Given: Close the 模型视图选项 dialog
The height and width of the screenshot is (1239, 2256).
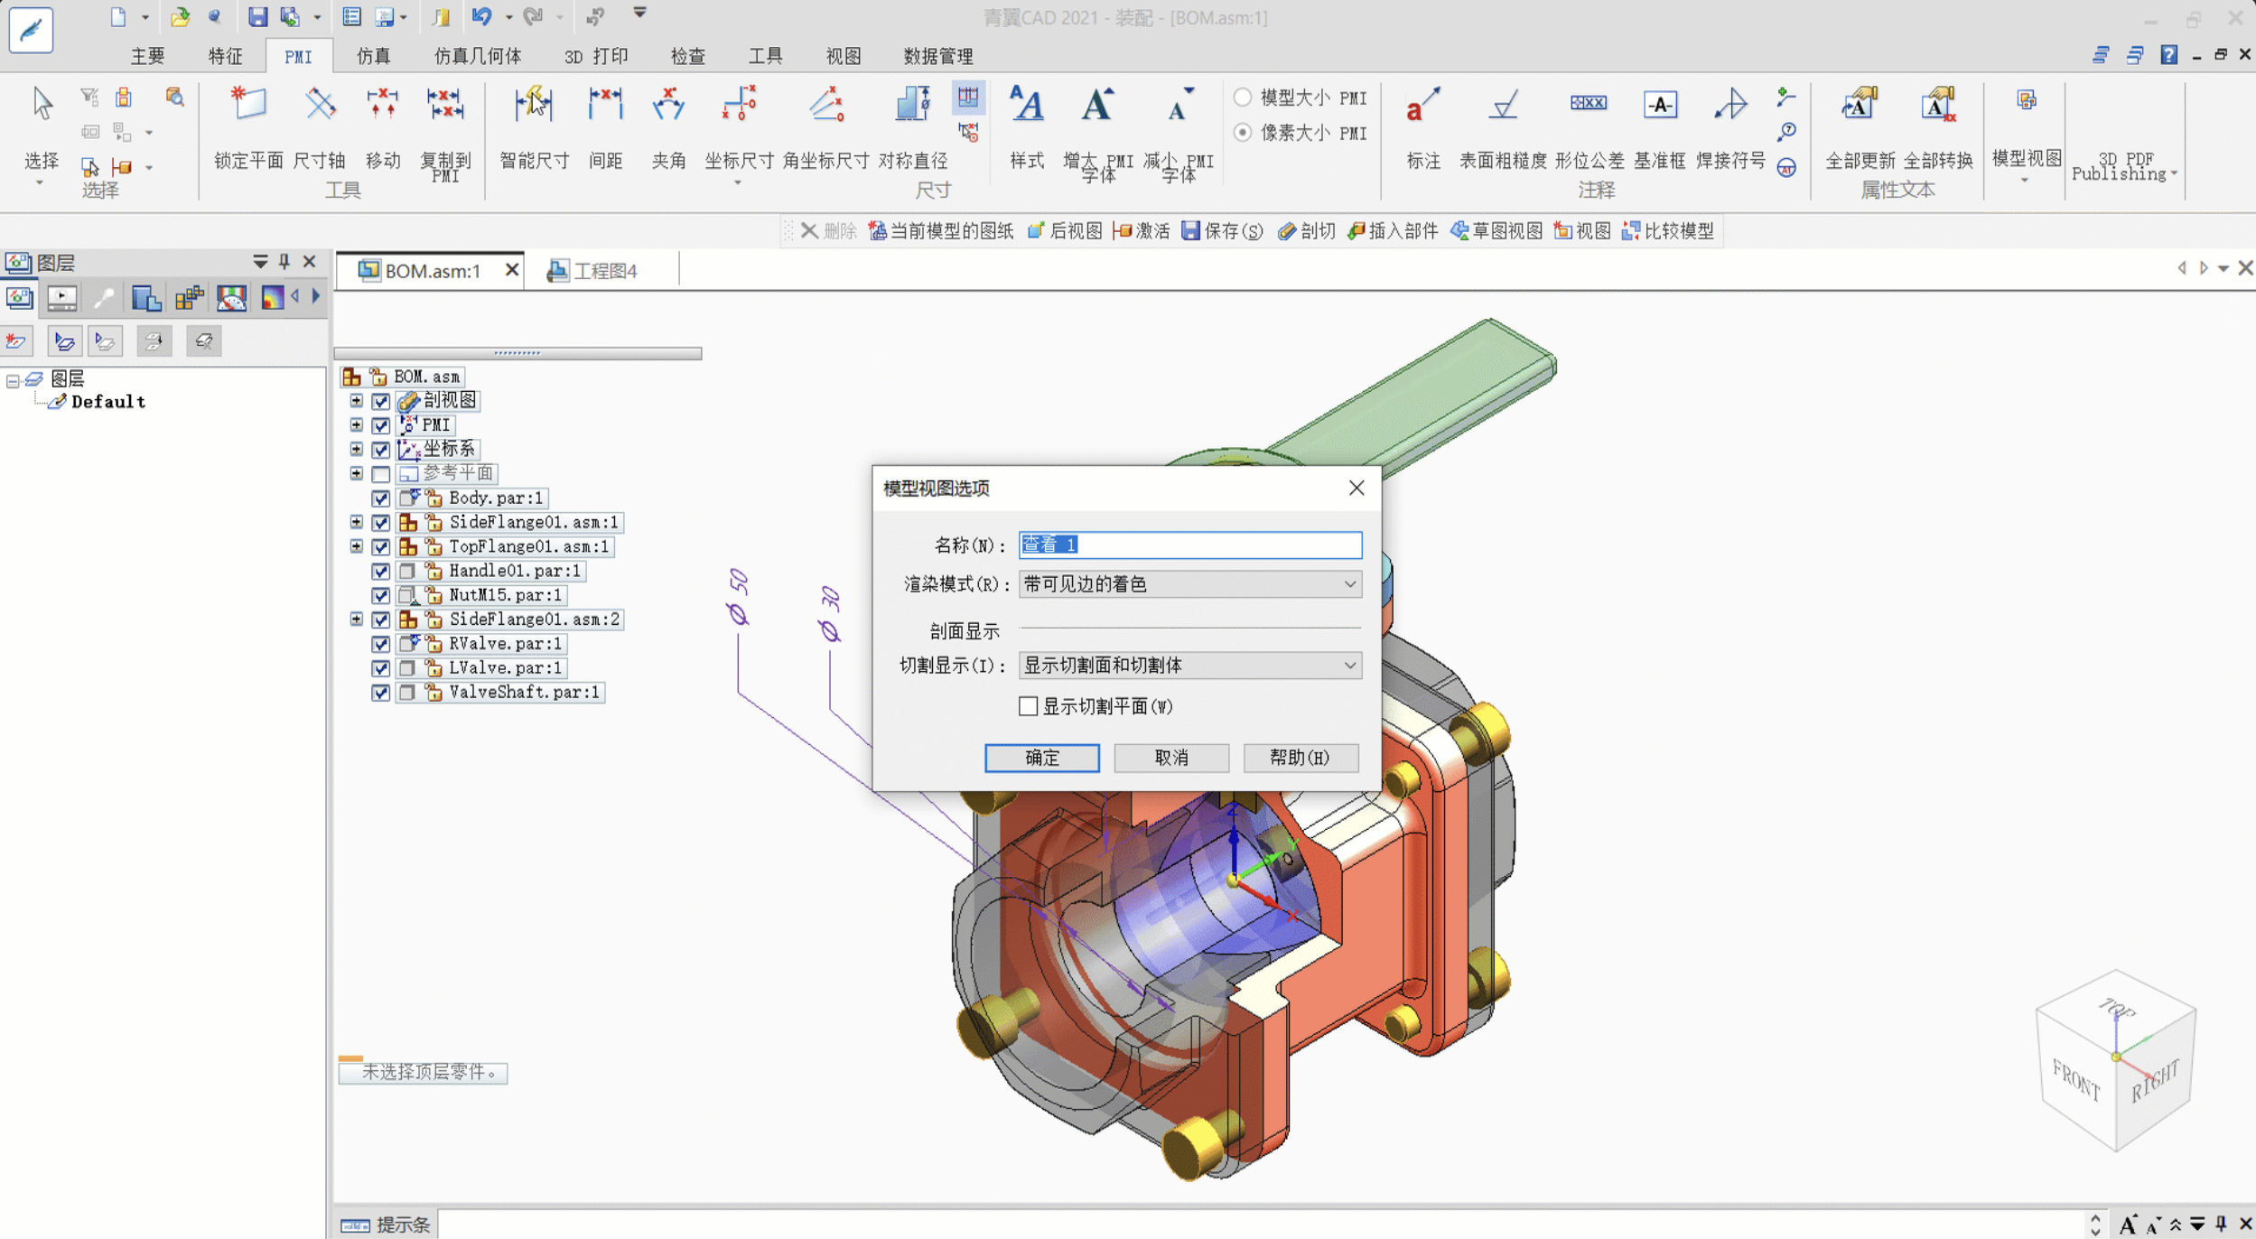Looking at the screenshot, I should point(1356,488).
